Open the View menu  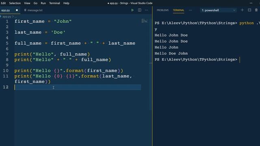(x=27, y=3)
